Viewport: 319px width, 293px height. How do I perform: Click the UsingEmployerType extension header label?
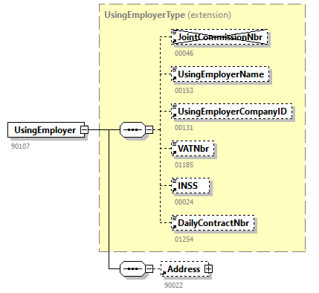tap(167, 15)
